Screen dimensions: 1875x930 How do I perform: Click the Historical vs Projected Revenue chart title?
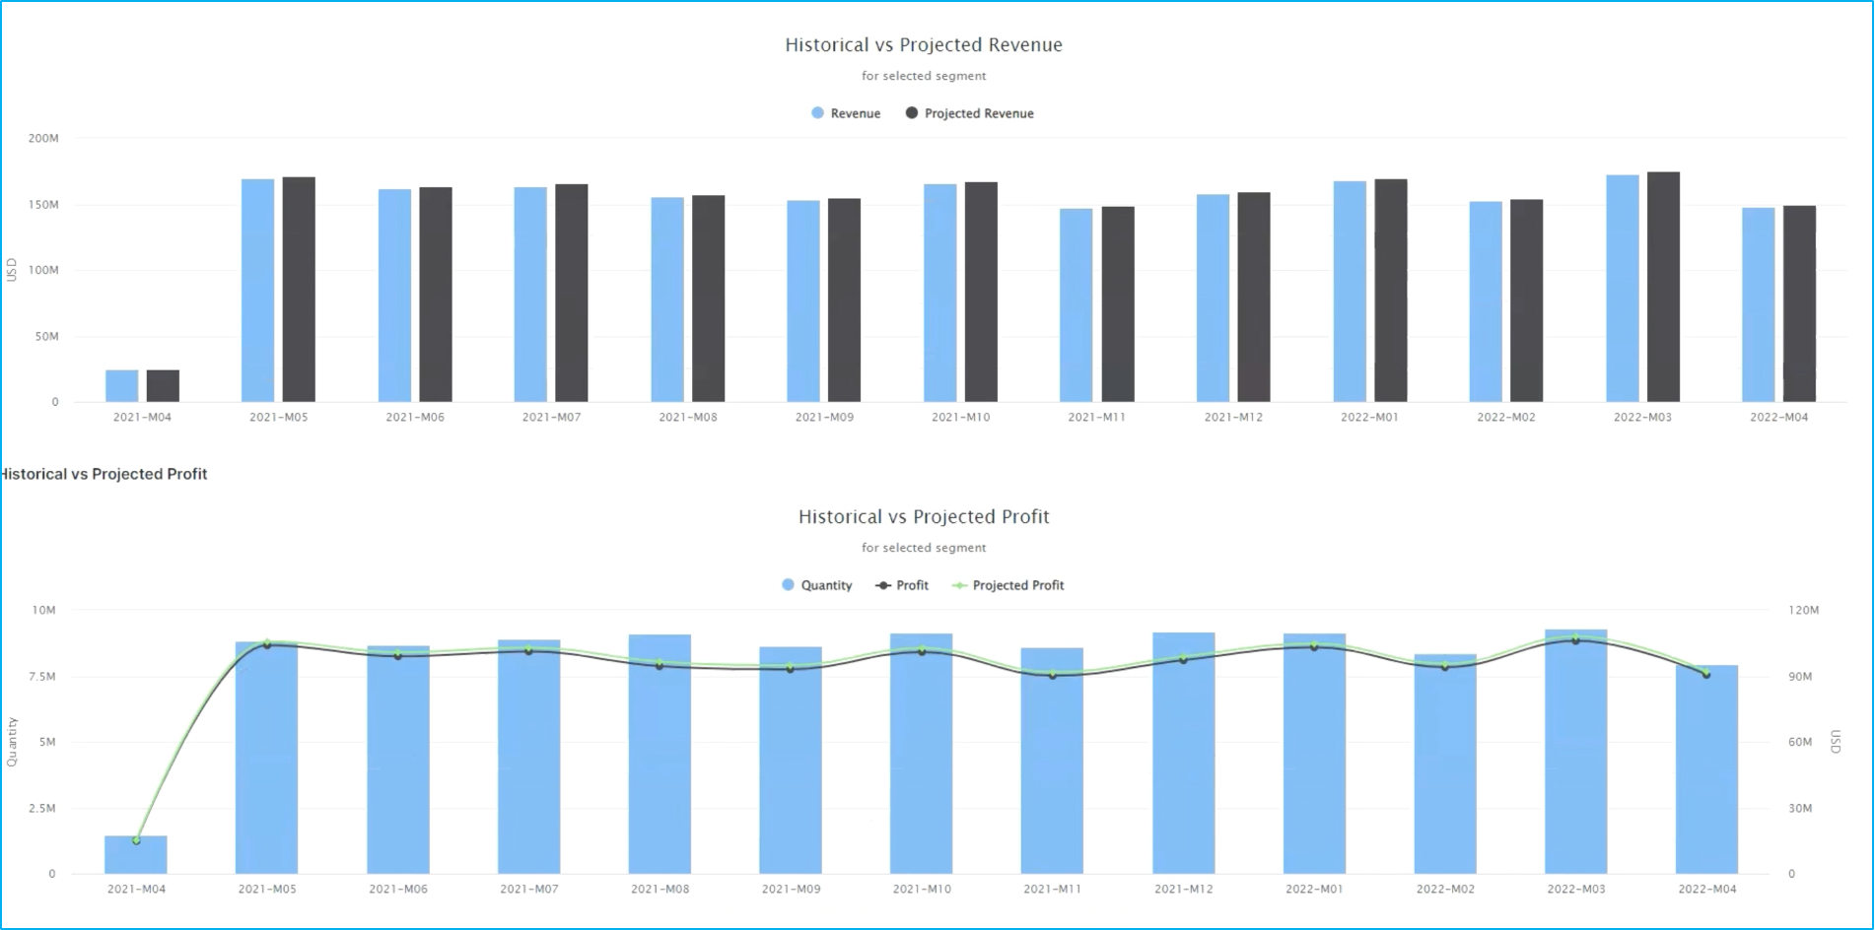click(923, 44)
